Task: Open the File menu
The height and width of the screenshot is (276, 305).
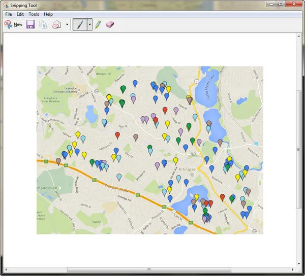Action: (x=9, y=14)
